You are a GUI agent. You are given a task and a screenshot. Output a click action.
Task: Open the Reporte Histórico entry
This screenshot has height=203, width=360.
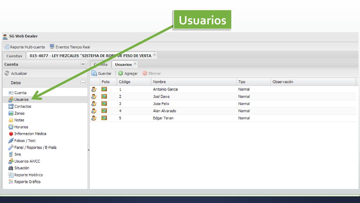[x=25, y=175]
